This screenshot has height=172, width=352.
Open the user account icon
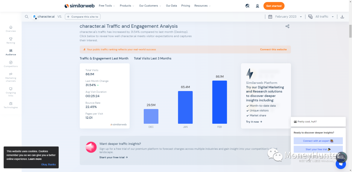257,6
